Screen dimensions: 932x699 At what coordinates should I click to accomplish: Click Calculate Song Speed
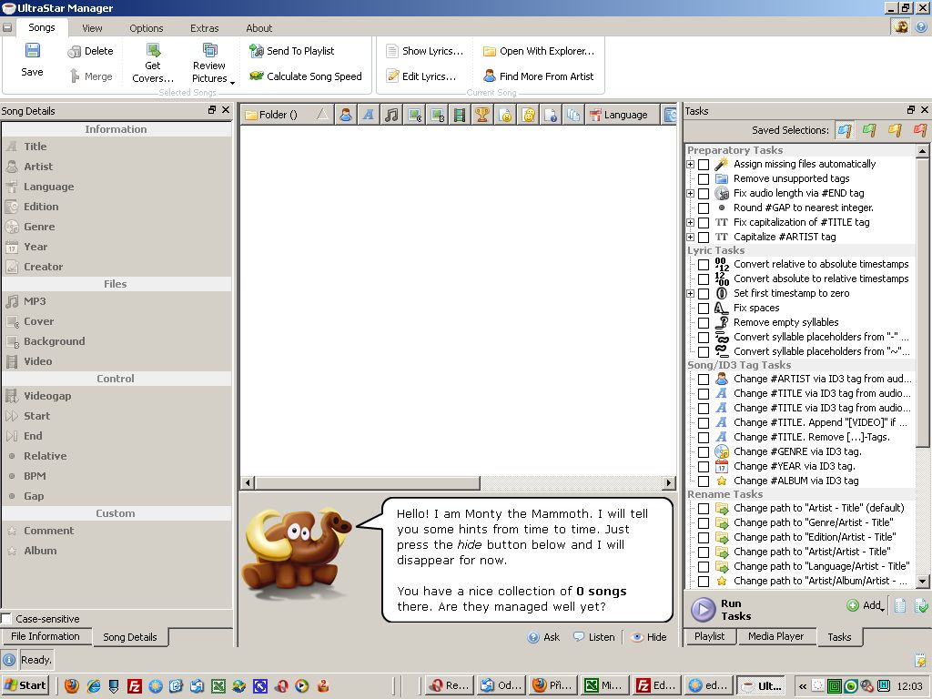tap(305, 76)
